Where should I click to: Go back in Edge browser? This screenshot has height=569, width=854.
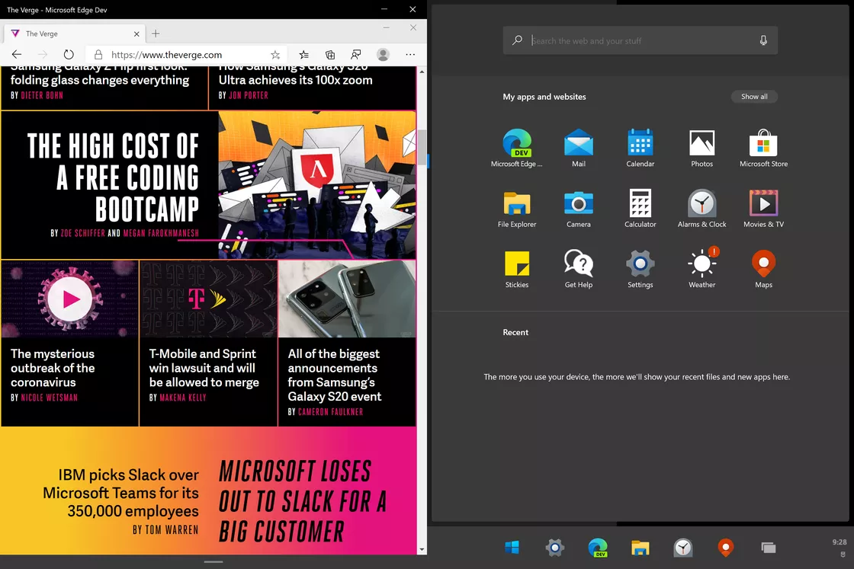17,54
